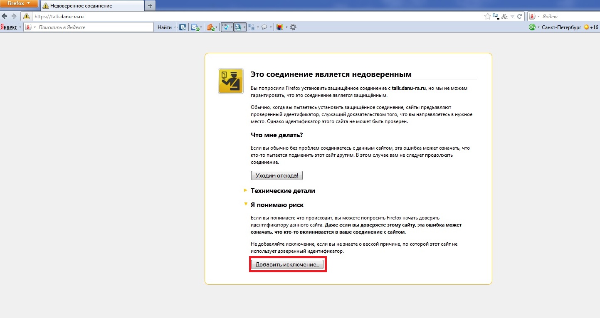
Task: Click the Уходим отсюда! button
Action: pos(277,175)
